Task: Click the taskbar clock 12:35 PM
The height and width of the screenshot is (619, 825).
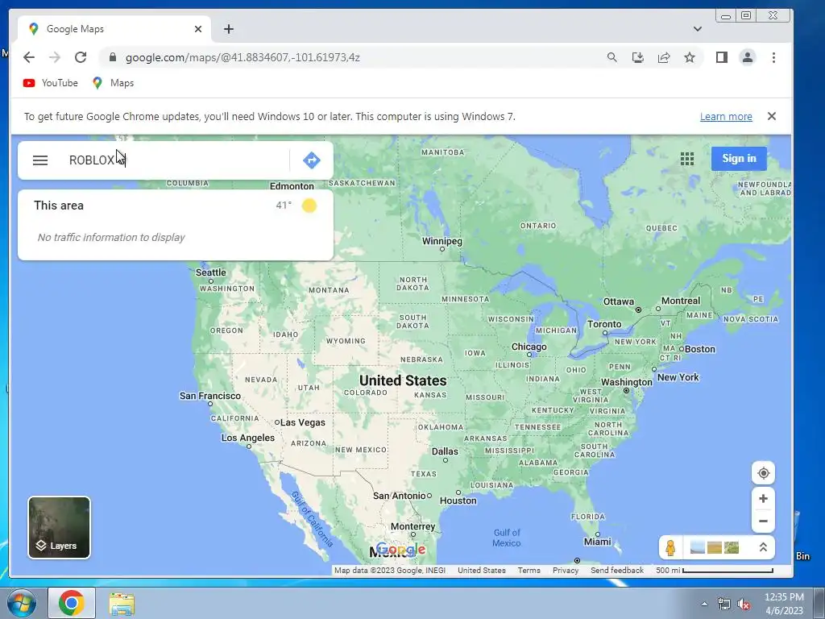Action: [x=784, y=597]
